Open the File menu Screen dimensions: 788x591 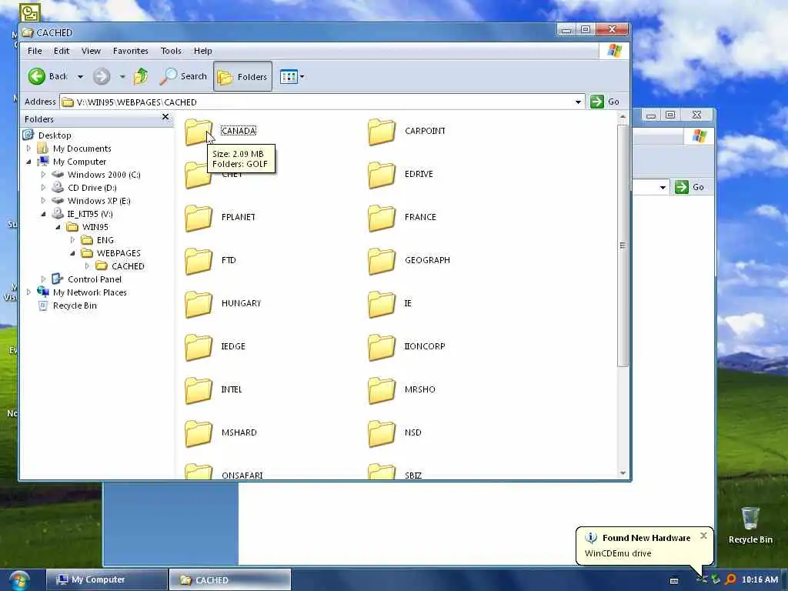click(x=35, y=51)
